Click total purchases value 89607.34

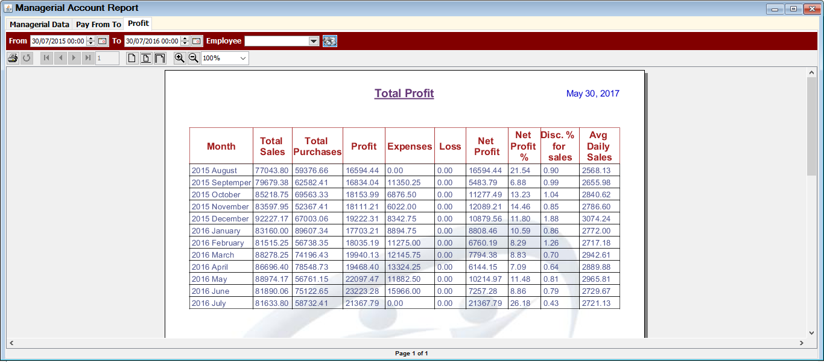click(311, 231)
